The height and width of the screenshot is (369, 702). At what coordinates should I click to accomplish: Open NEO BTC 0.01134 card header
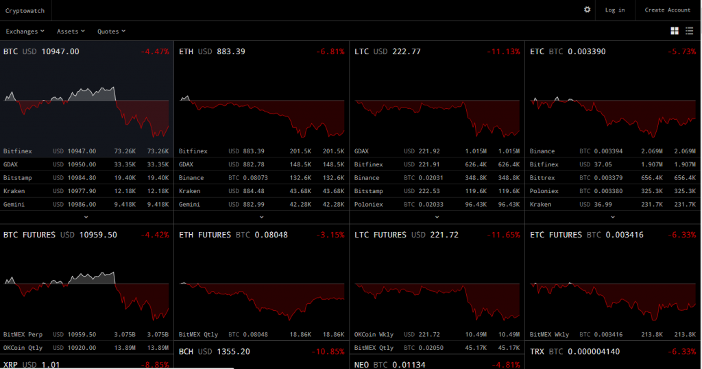[437, 364]
